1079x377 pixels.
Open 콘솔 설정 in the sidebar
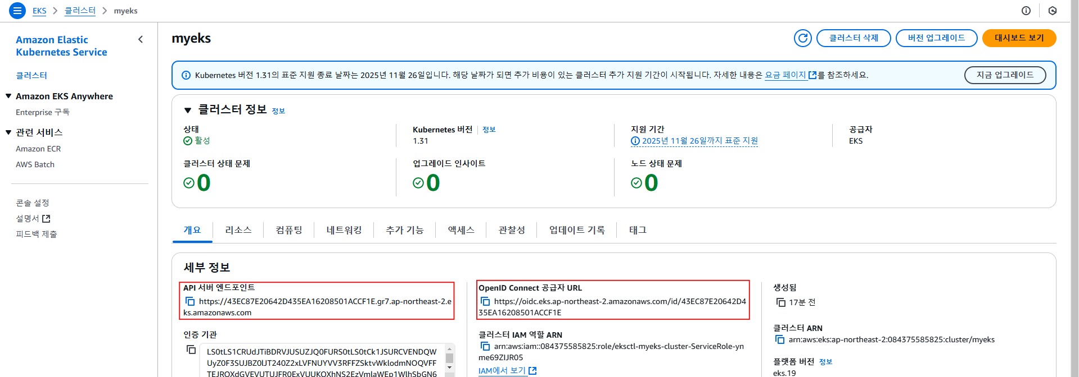coord(33,203)
